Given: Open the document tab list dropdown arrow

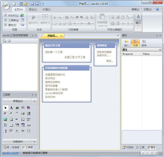Looking at the screenshot, I should click(118, 36).
